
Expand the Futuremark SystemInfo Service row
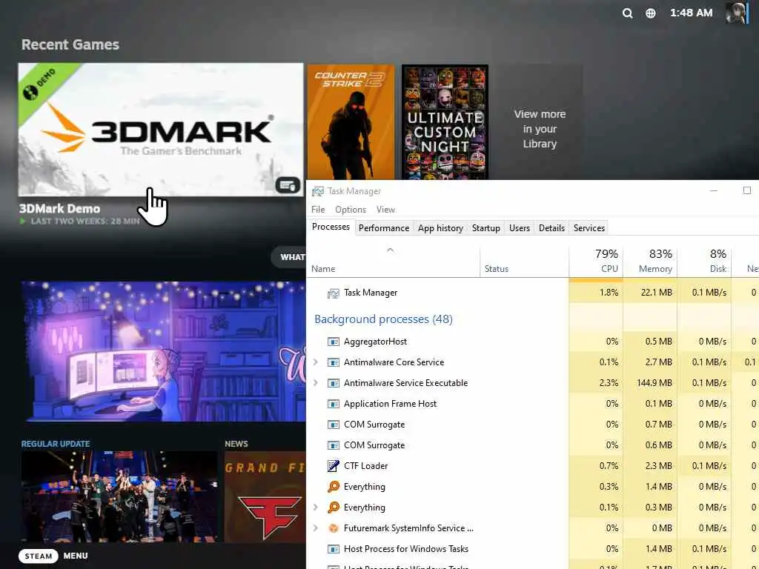pyautogui.click(x=316, y=528)
